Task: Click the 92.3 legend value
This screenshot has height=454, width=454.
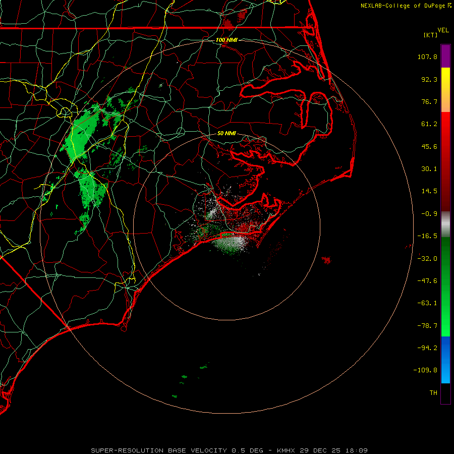Action: click(x=429, y=79)
